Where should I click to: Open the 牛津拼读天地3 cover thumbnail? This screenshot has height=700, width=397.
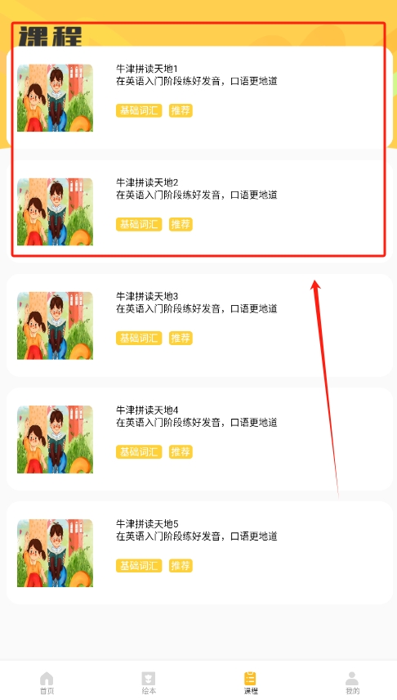coord(55,325)
